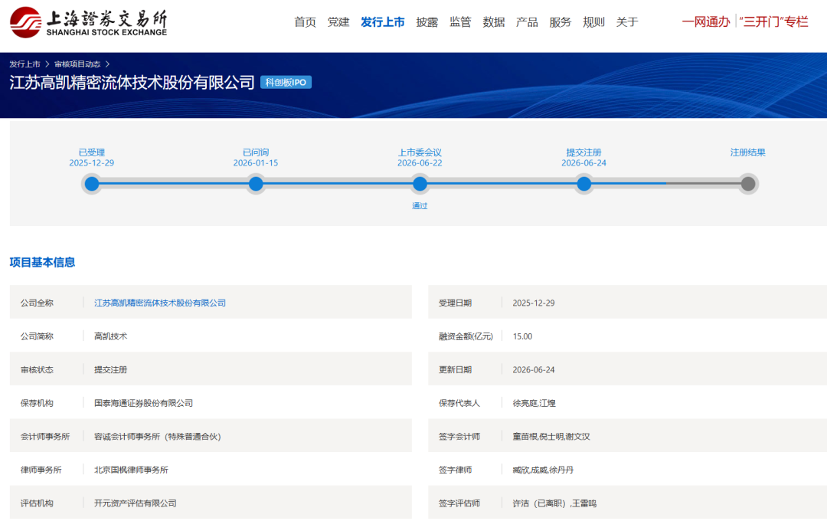827x521 pixels.
Task: Click 审核项目动态 breadcrumb link
Action: 77,64
